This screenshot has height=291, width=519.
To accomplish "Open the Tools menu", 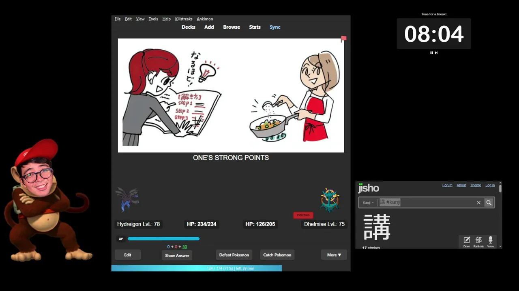I will tap(153, 19).
